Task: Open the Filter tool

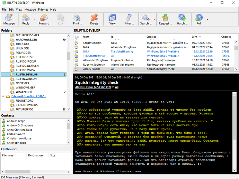Action: pos(129,19)
